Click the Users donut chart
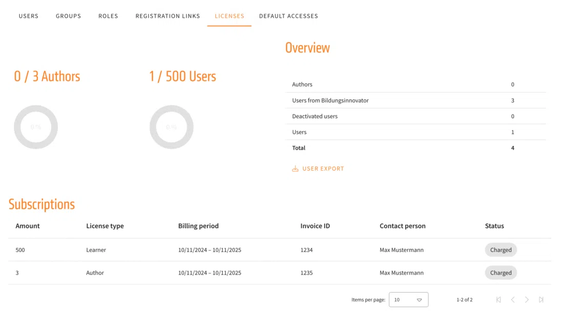 tap(172, 127)
